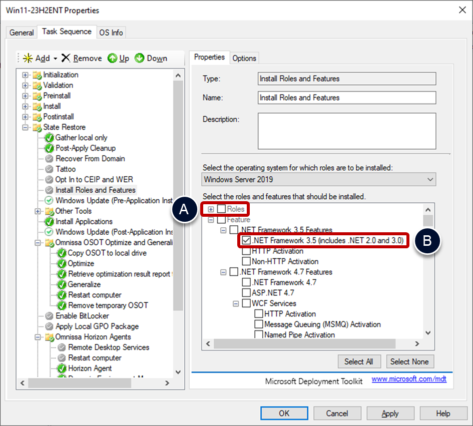The width and height of the screenshot is (473, 426).
Task: Click the green Up arrow icon
Action: click(113, 59)
